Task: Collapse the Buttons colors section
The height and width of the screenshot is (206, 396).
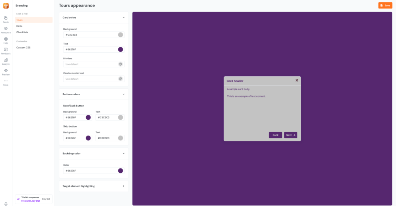Action: (124, 94)
